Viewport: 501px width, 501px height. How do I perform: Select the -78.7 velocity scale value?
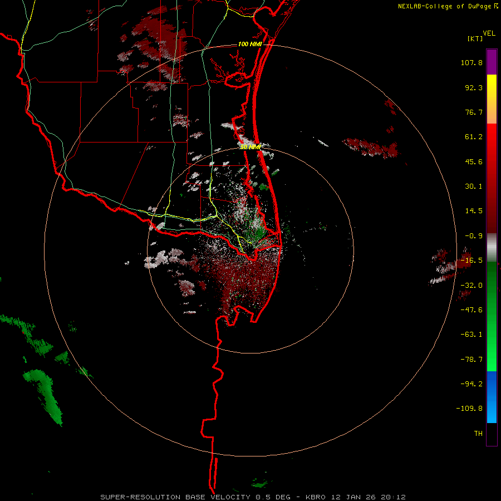click(x=471, y=360)
